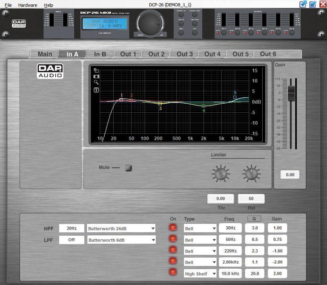Viewport: 327px width, 285px height.
Task: Click the LPF Off frequency field
Action: [72, 240]
